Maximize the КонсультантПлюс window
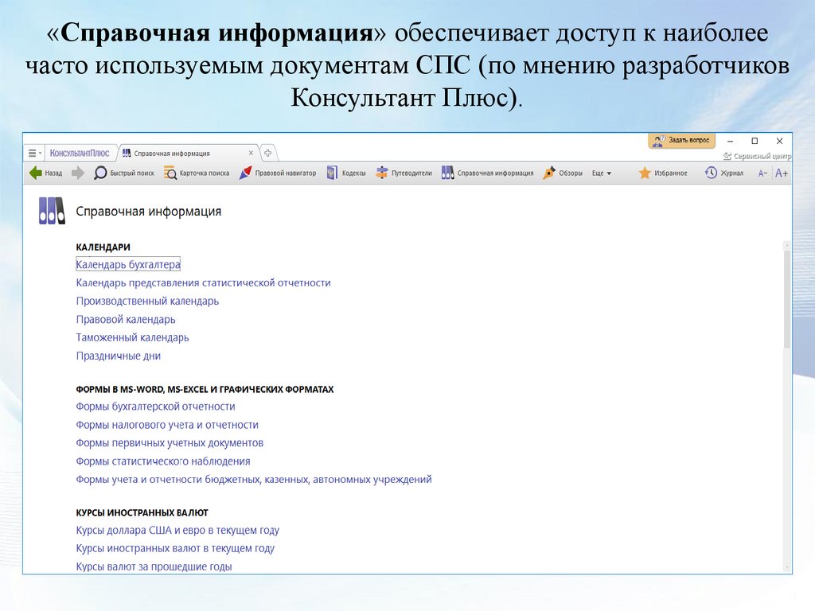This screenshot has height=611, width=815. (755, 141)
